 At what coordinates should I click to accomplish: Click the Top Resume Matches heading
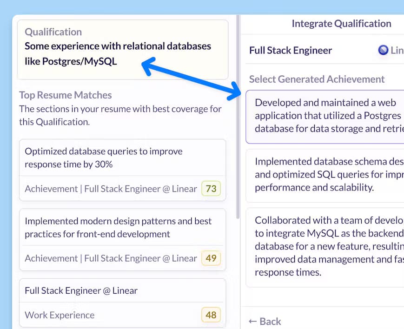(66, 95)
